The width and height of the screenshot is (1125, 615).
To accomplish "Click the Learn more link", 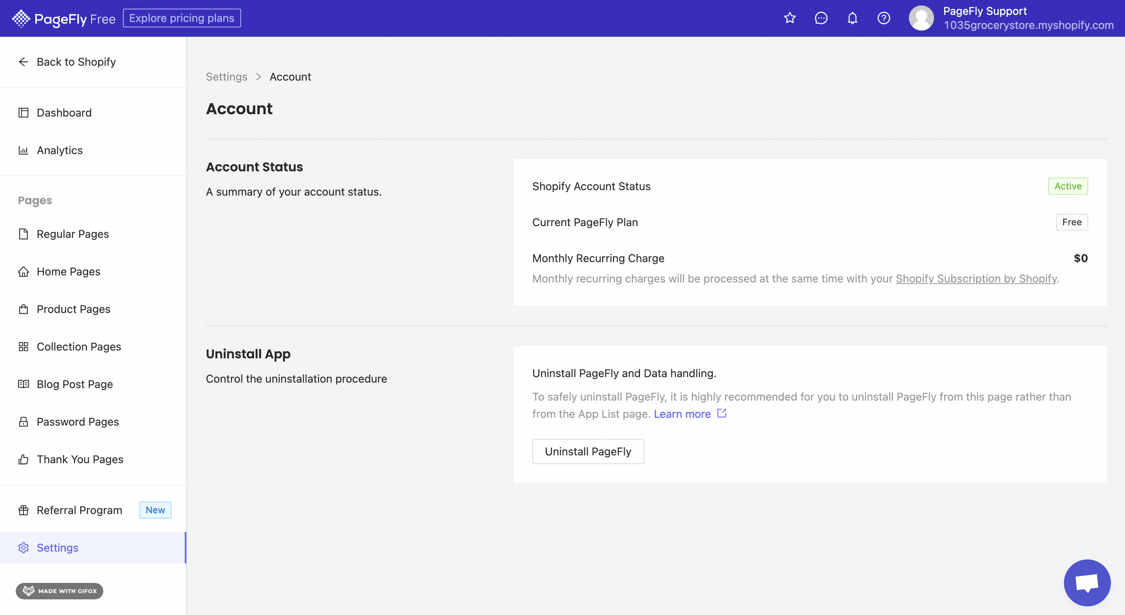I will (x=682, y=414).
